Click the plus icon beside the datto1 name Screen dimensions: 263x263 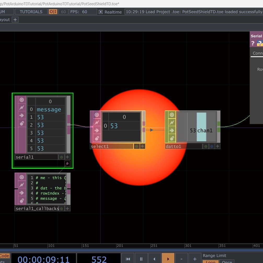tap(217, 146)
